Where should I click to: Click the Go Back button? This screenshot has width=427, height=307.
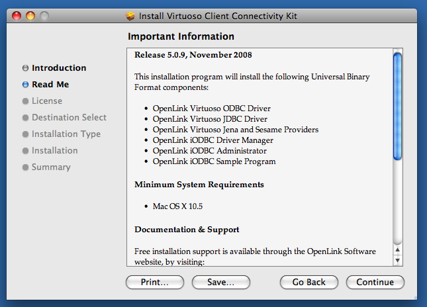coord(308,283)
